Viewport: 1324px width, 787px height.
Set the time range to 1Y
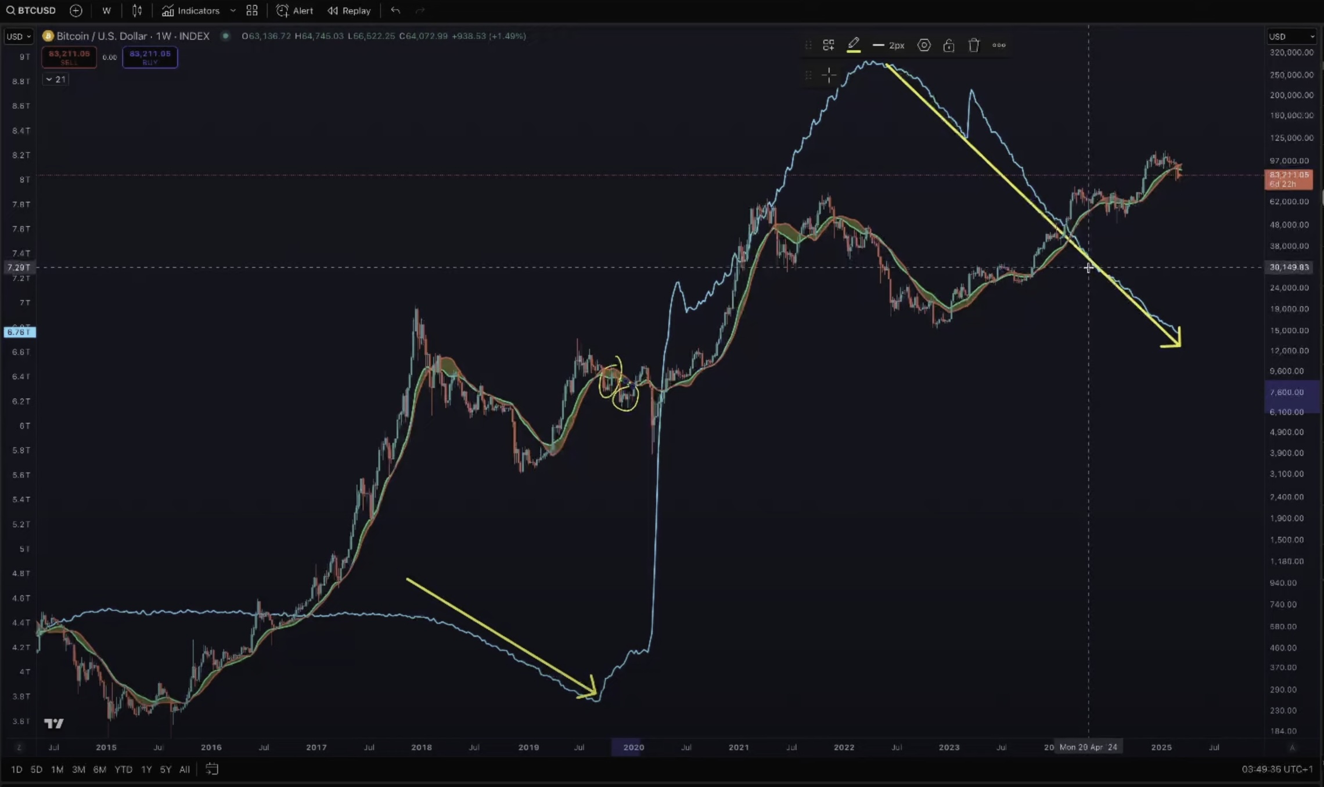(146, 770)
